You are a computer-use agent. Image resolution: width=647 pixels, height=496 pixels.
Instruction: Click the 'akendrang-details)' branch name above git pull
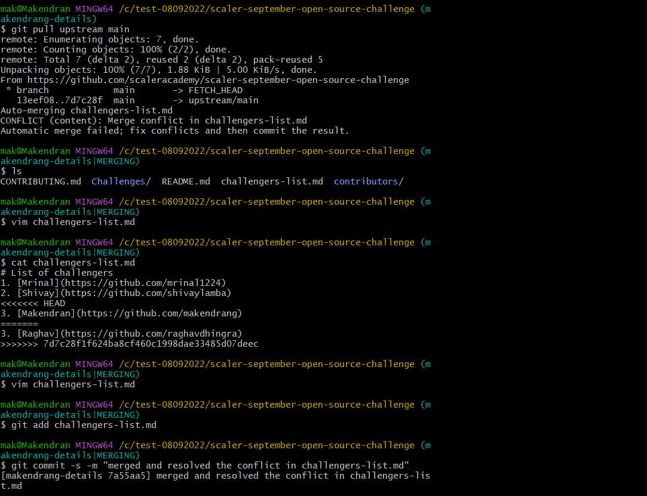tap(49, 19)
